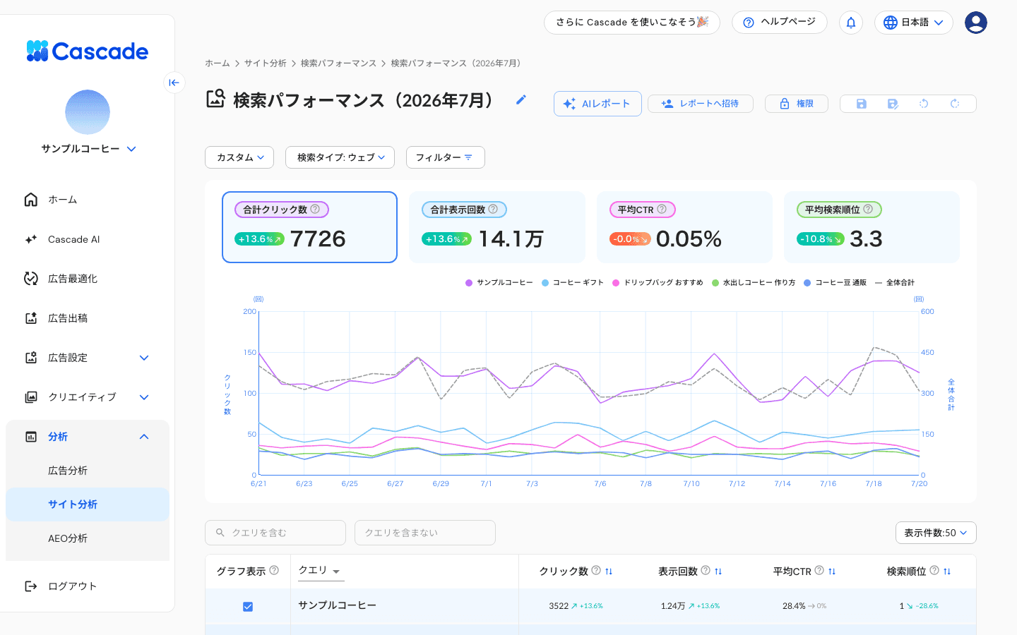Open Cascade AI from the sidebar
The height and width of the screenshot is (635, 1017).
[x=88, y=239]
